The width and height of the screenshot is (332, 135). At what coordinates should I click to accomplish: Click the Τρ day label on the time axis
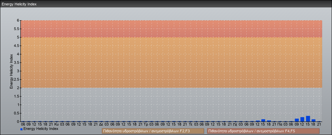tap(146, 125)
